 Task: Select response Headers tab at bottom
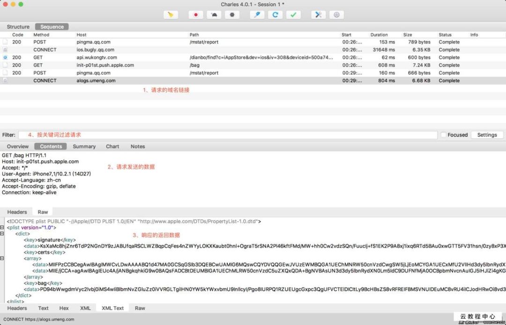17,308
